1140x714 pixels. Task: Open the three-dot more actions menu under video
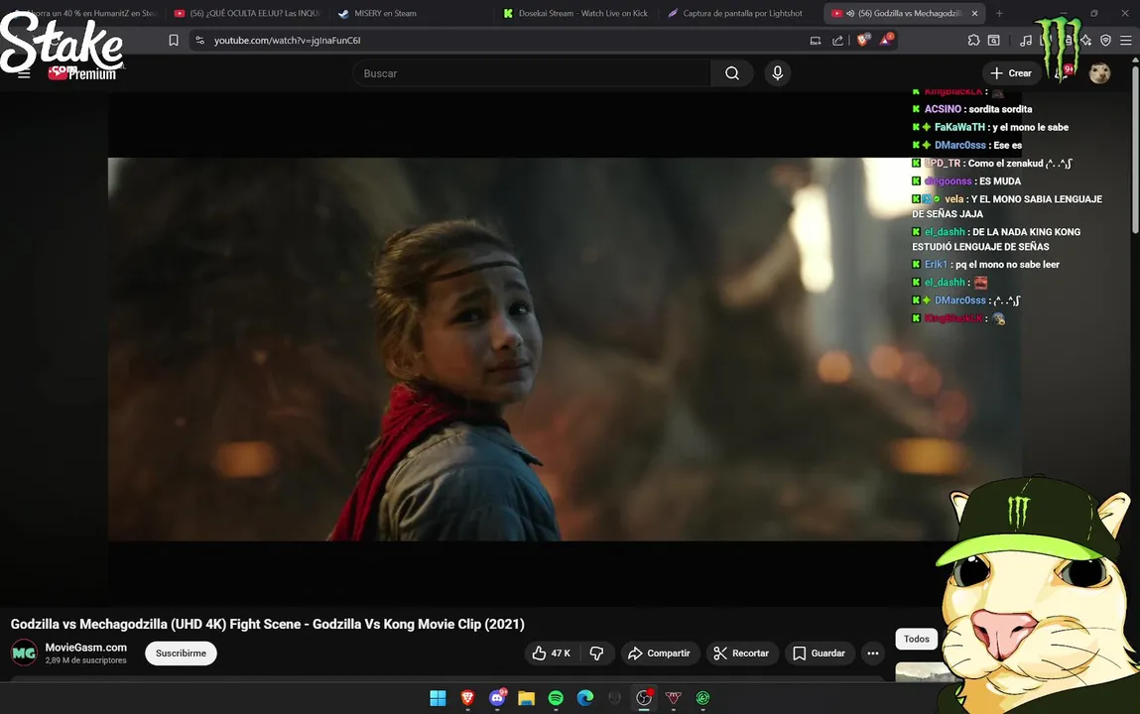coord(872,653)
